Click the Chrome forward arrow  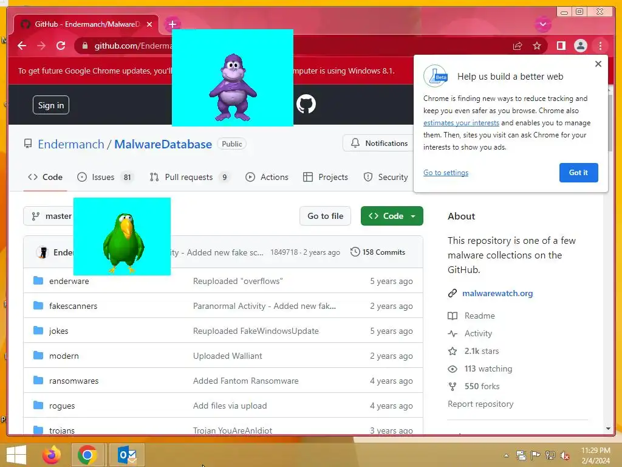pyautogui.click(x=41, y=46)
